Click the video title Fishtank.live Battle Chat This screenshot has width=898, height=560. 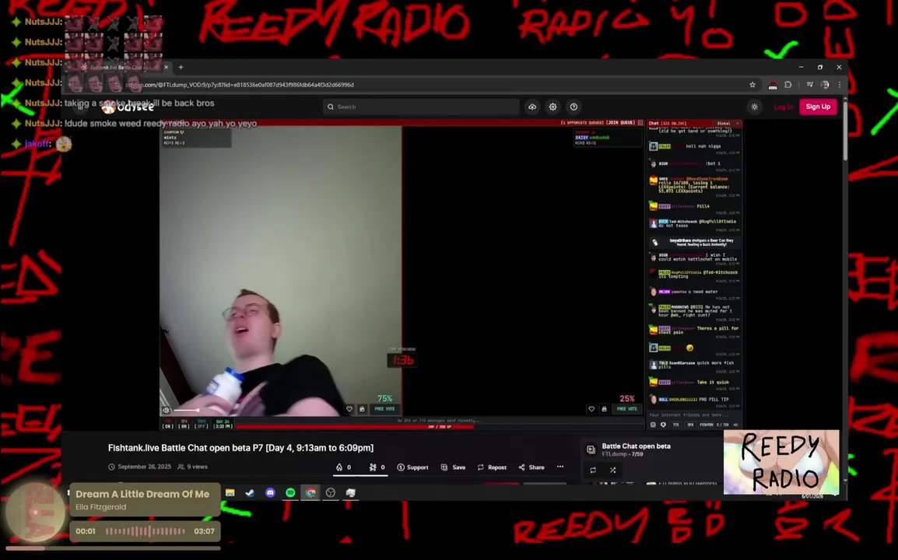pyautogui.click(x=240, y=448)
